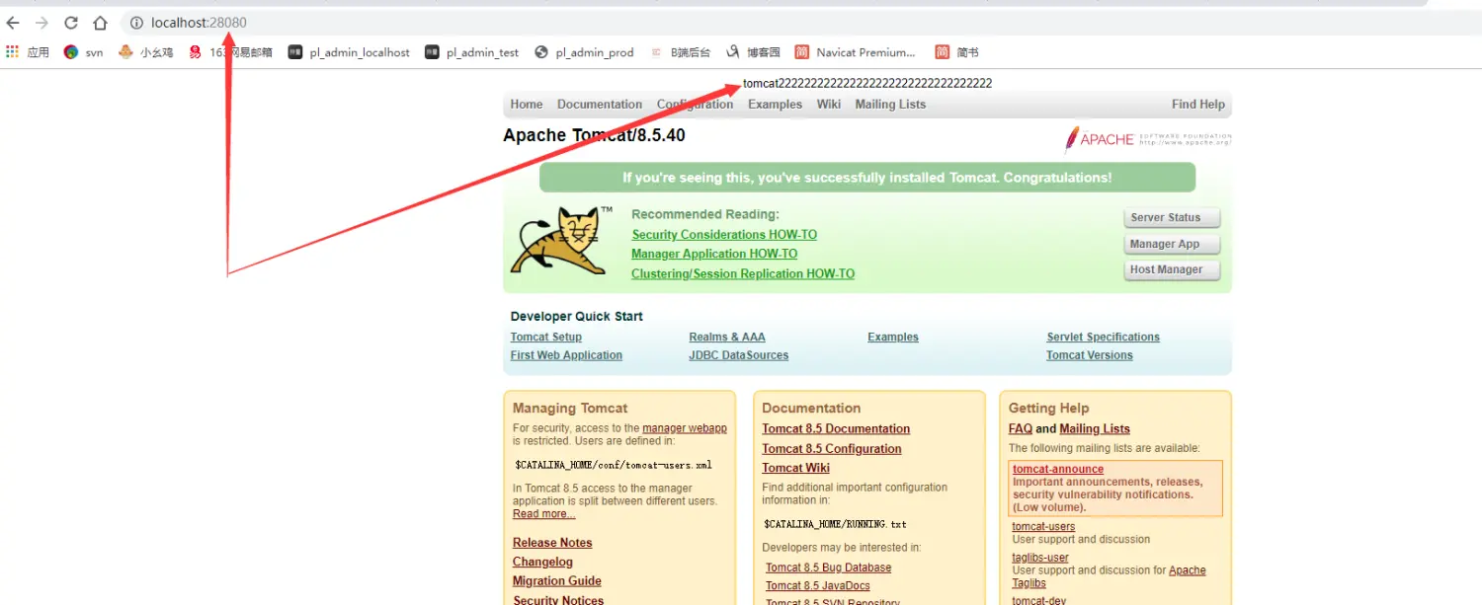Image resolution: width=1482 pixels, height=605 pixels.
Task: Open the tomcat-announce mailing list link
Action: [x=1058, y=470]
